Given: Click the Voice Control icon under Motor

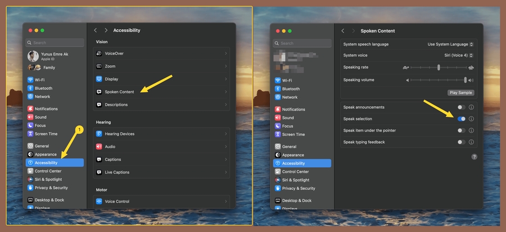Looking at the screenshot, I should click(99, 201).
